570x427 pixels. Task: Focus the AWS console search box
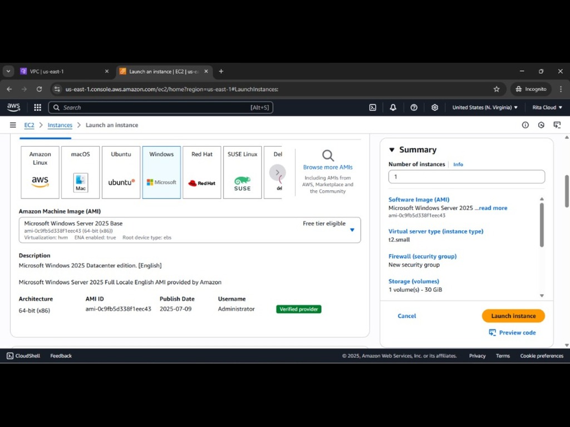161,107
